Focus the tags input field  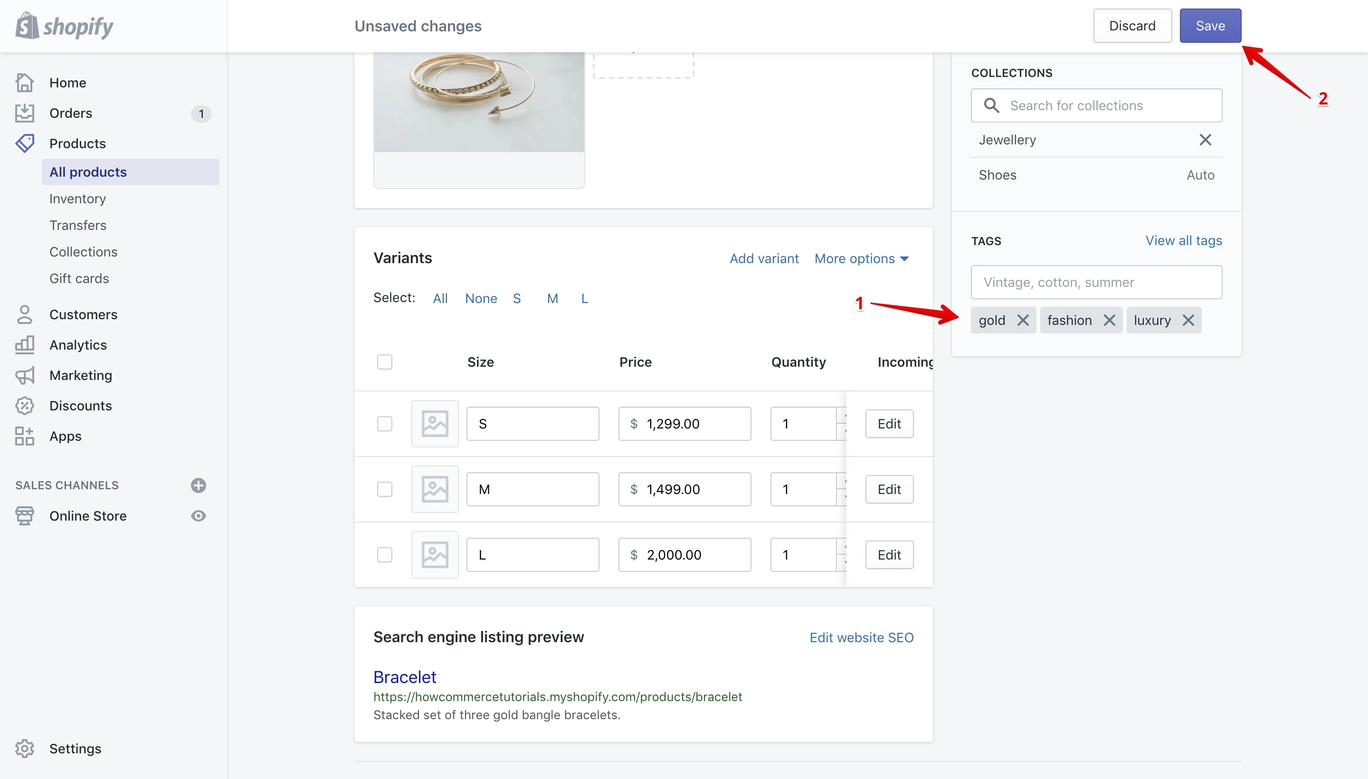tap(1096, 282)
